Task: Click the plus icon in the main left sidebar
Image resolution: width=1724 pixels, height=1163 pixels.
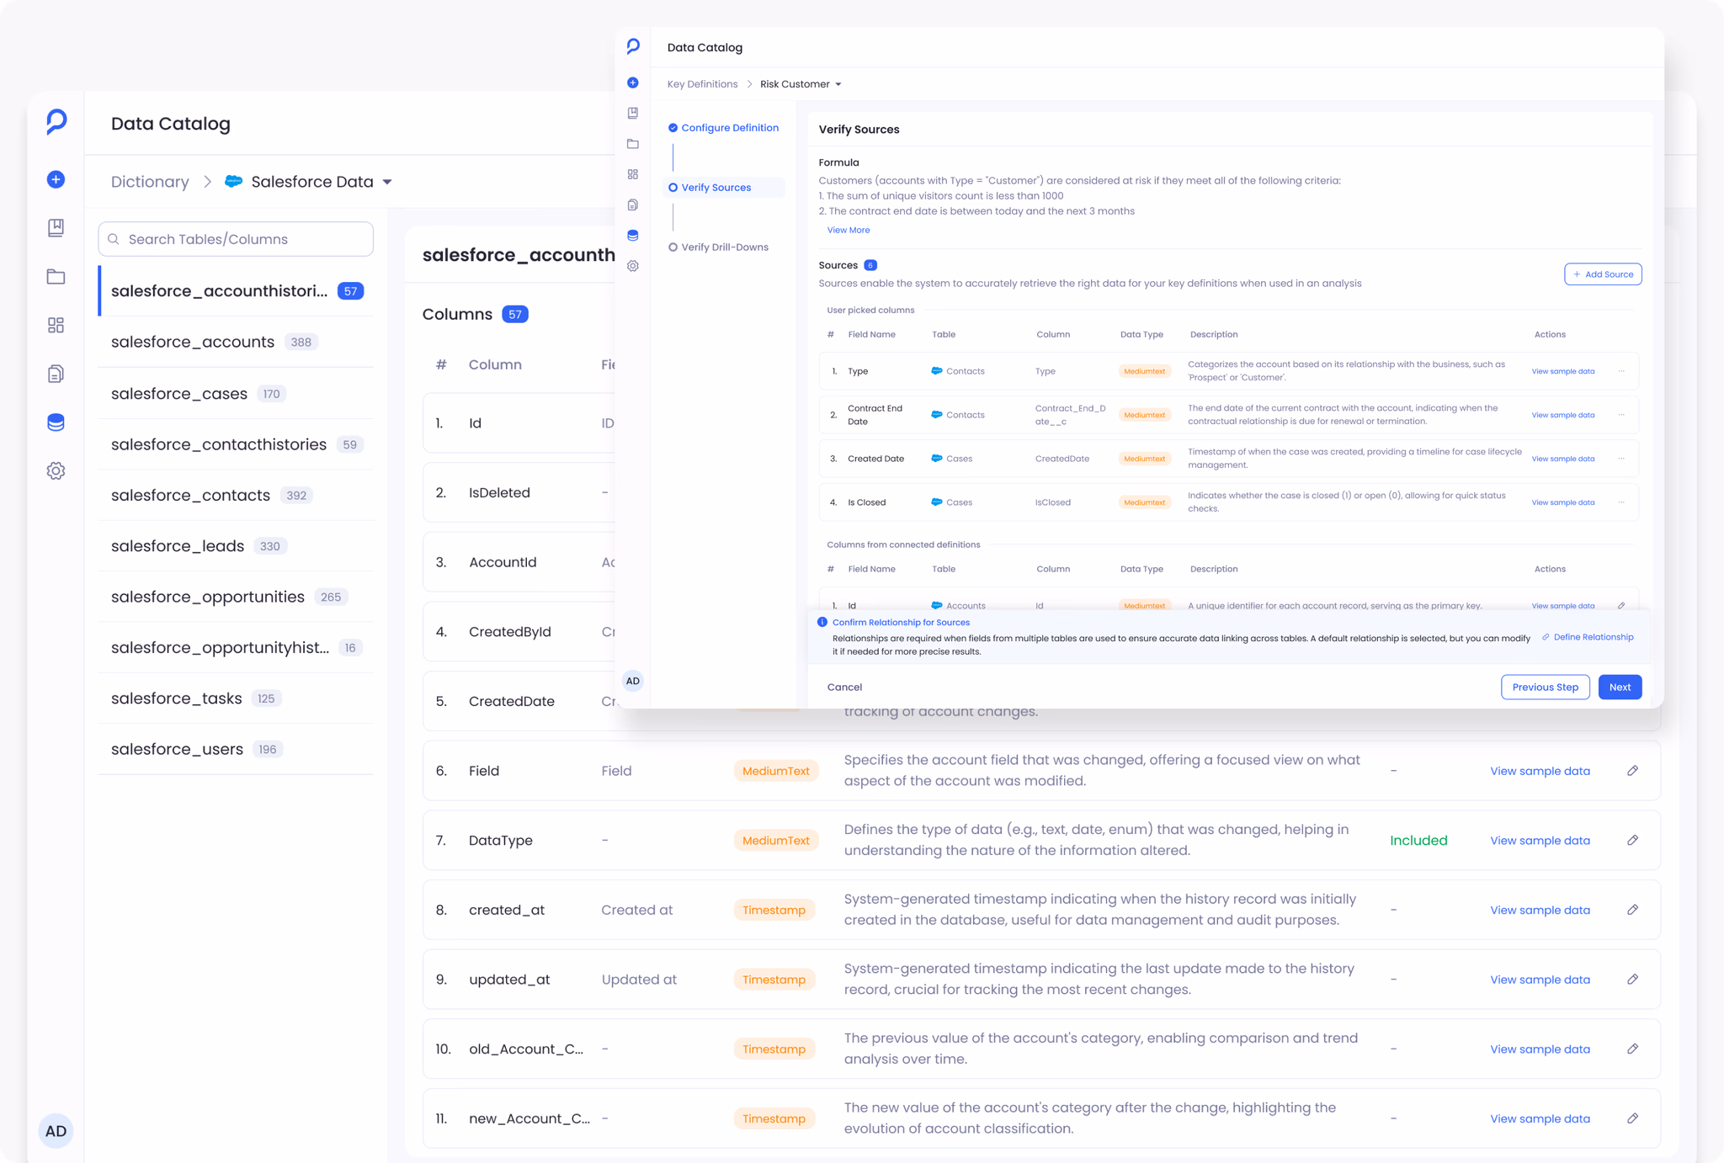Action: (x=56, y=179)
